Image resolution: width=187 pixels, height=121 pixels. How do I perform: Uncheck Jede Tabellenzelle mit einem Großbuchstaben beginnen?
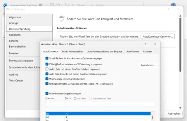pyautogui.click(x=47, y=74)
